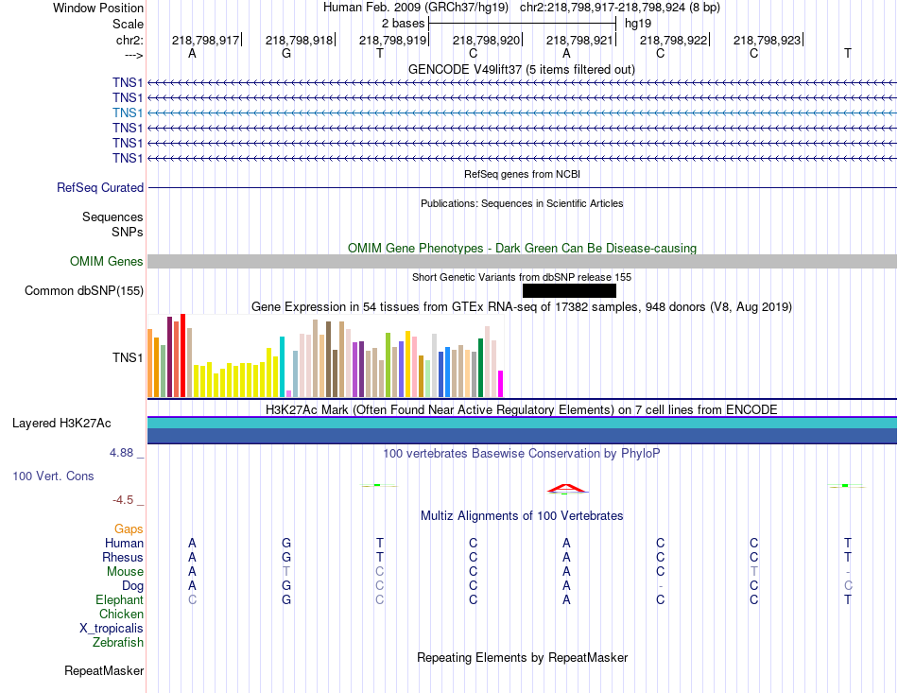Select the Dog alignment row label

point(132,586)
